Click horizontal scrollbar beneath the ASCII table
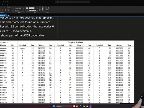The image size is (144, 108). coord(60,104)
